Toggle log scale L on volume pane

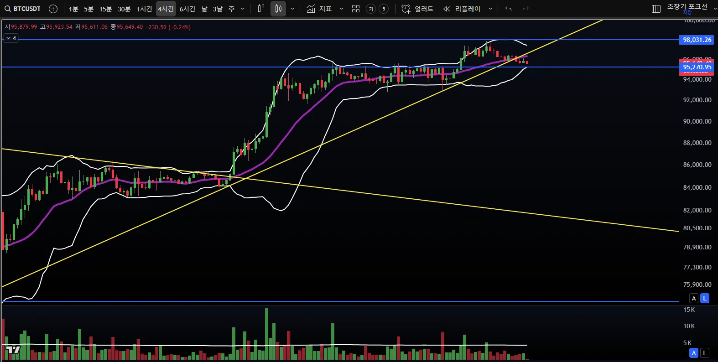tap(705, 353)
